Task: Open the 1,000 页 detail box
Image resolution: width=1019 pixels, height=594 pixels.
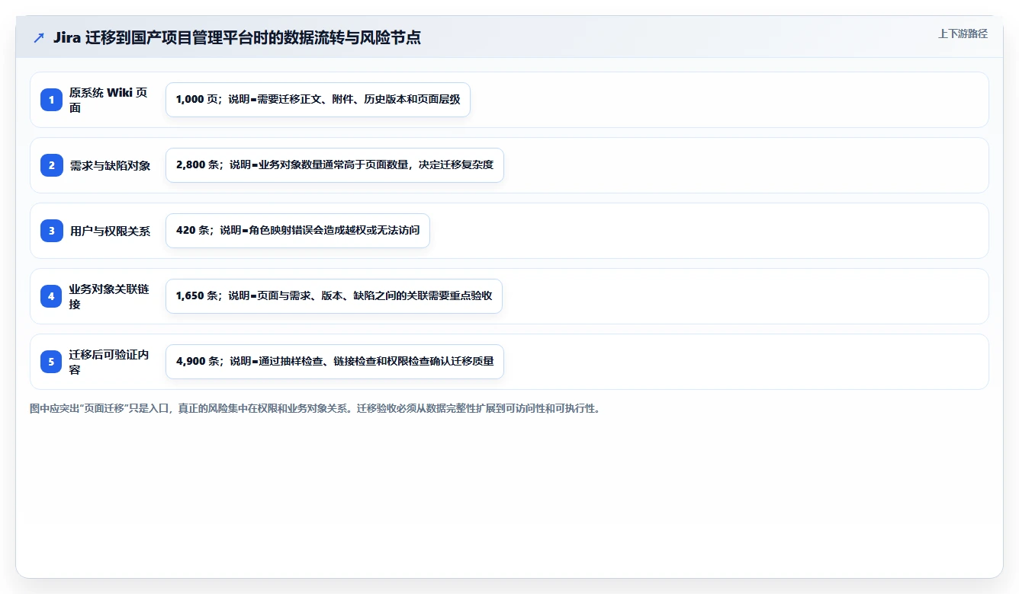Action: point(318,100)
